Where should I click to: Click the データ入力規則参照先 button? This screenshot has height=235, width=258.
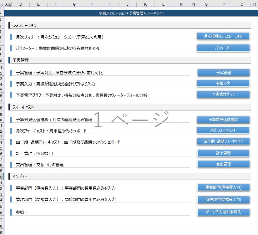coord(224,212)
